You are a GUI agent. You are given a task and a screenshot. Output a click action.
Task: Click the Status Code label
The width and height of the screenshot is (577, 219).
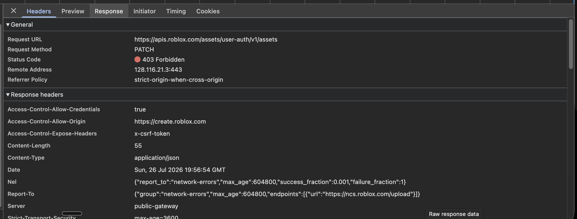(x=24, y=59)
